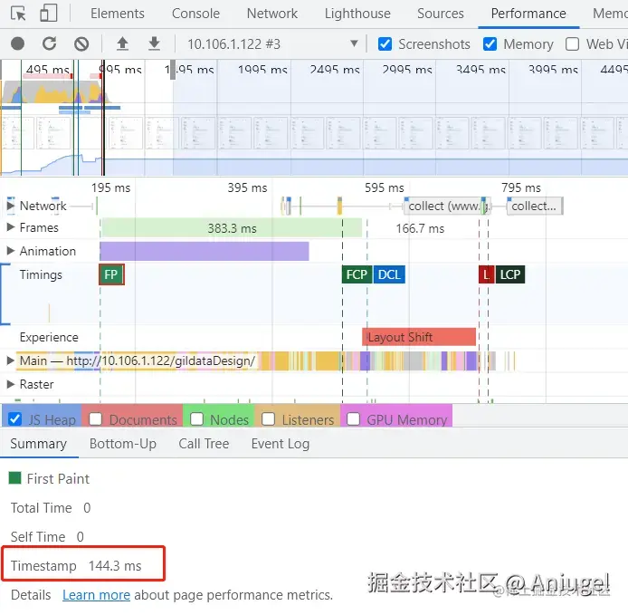Image resolution: width=628 pixels, height=615 pixels.
Task: Select the LCP timing marker
Action: [509, 274]
